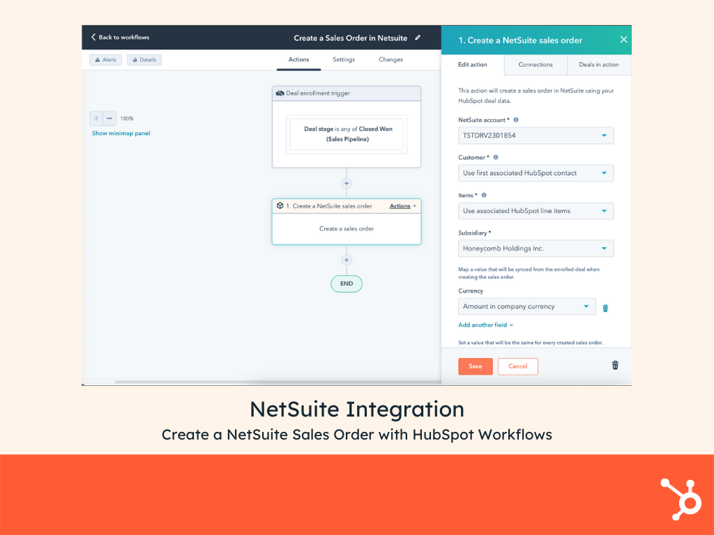This screenshot has height=535, width=714.
Task: Open the Customer dropdown
Action: (536, 173)
